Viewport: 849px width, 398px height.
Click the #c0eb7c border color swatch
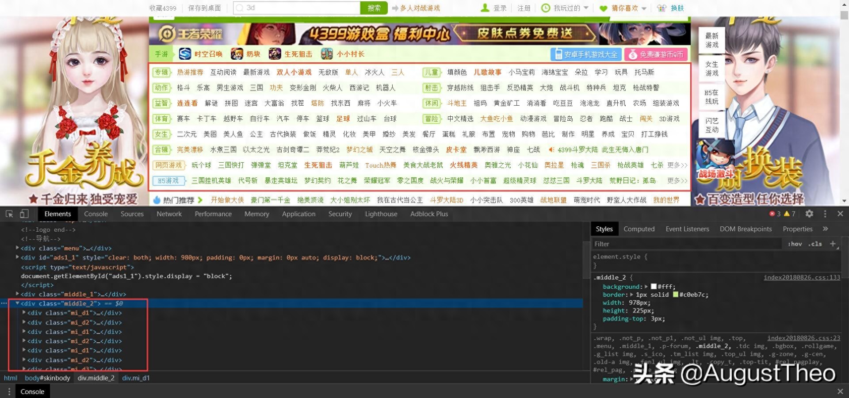tap(676, 295)
